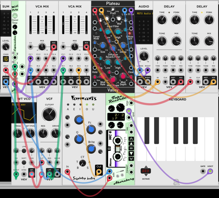Click the AUDIO module L/MON jack
Viewport: 219px width, 198px height.
[140, 70]
